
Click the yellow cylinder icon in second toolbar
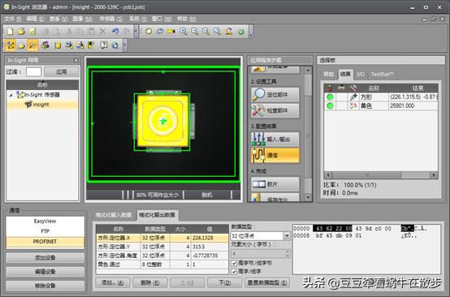point(58,45)
